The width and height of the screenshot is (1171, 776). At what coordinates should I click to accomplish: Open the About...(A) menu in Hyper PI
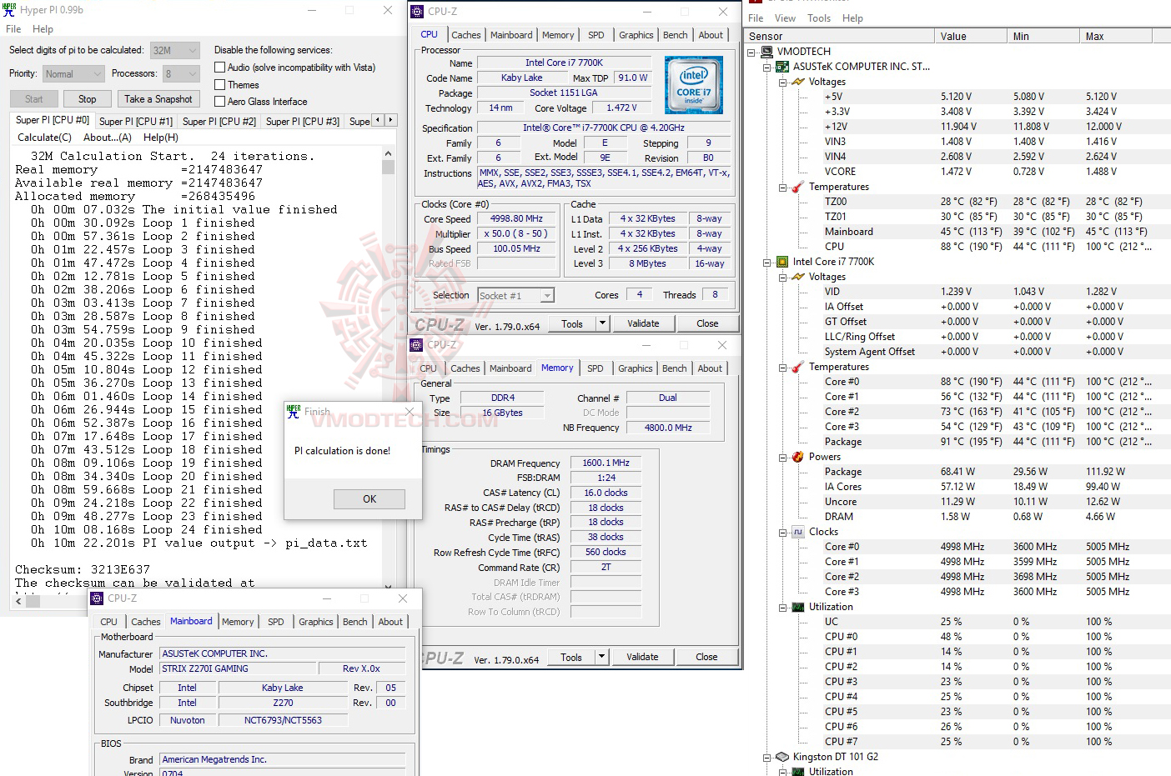click(x=108, y=138)
